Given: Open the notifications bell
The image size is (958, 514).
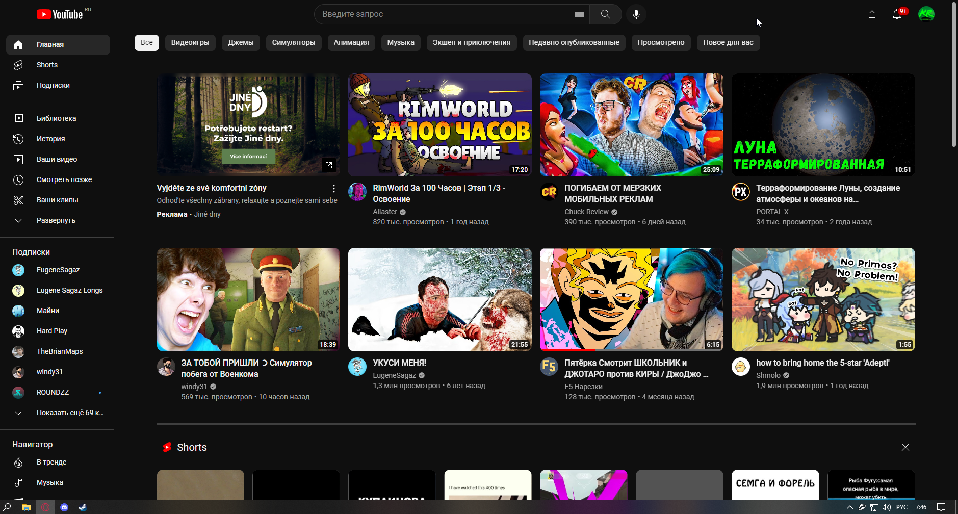Looking at the screenshot, I should 897,14.
